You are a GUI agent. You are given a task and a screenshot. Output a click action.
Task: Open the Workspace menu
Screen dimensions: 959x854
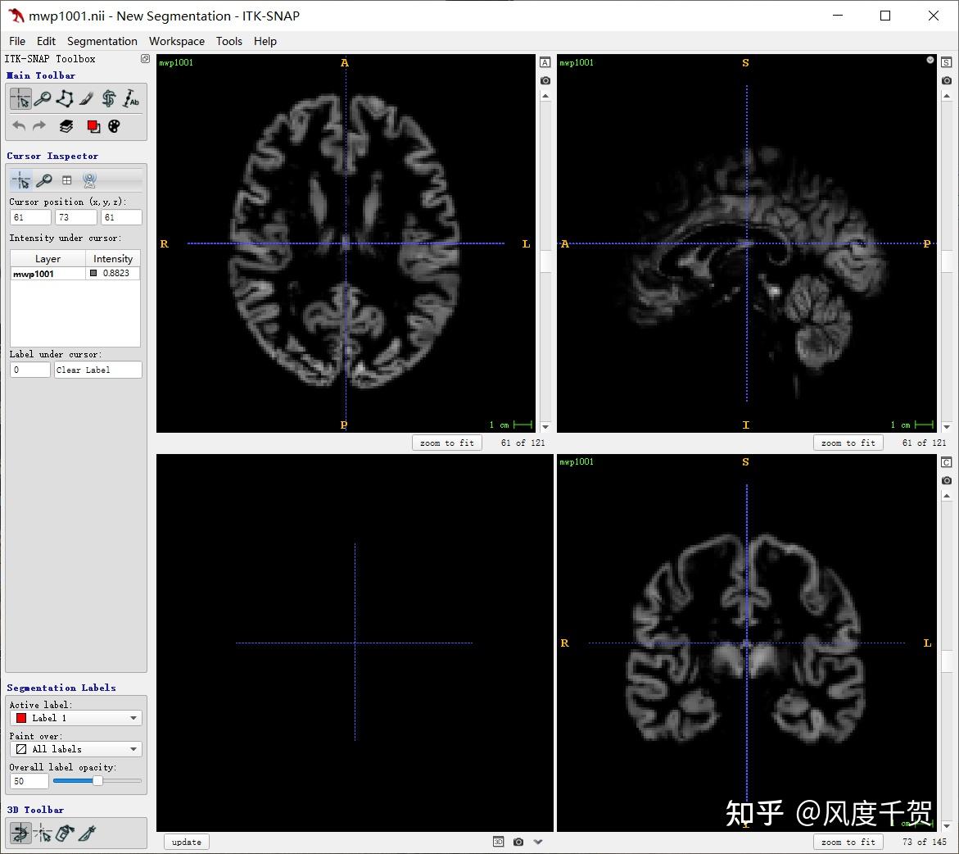pyautogui.click(x=177, y=41)
